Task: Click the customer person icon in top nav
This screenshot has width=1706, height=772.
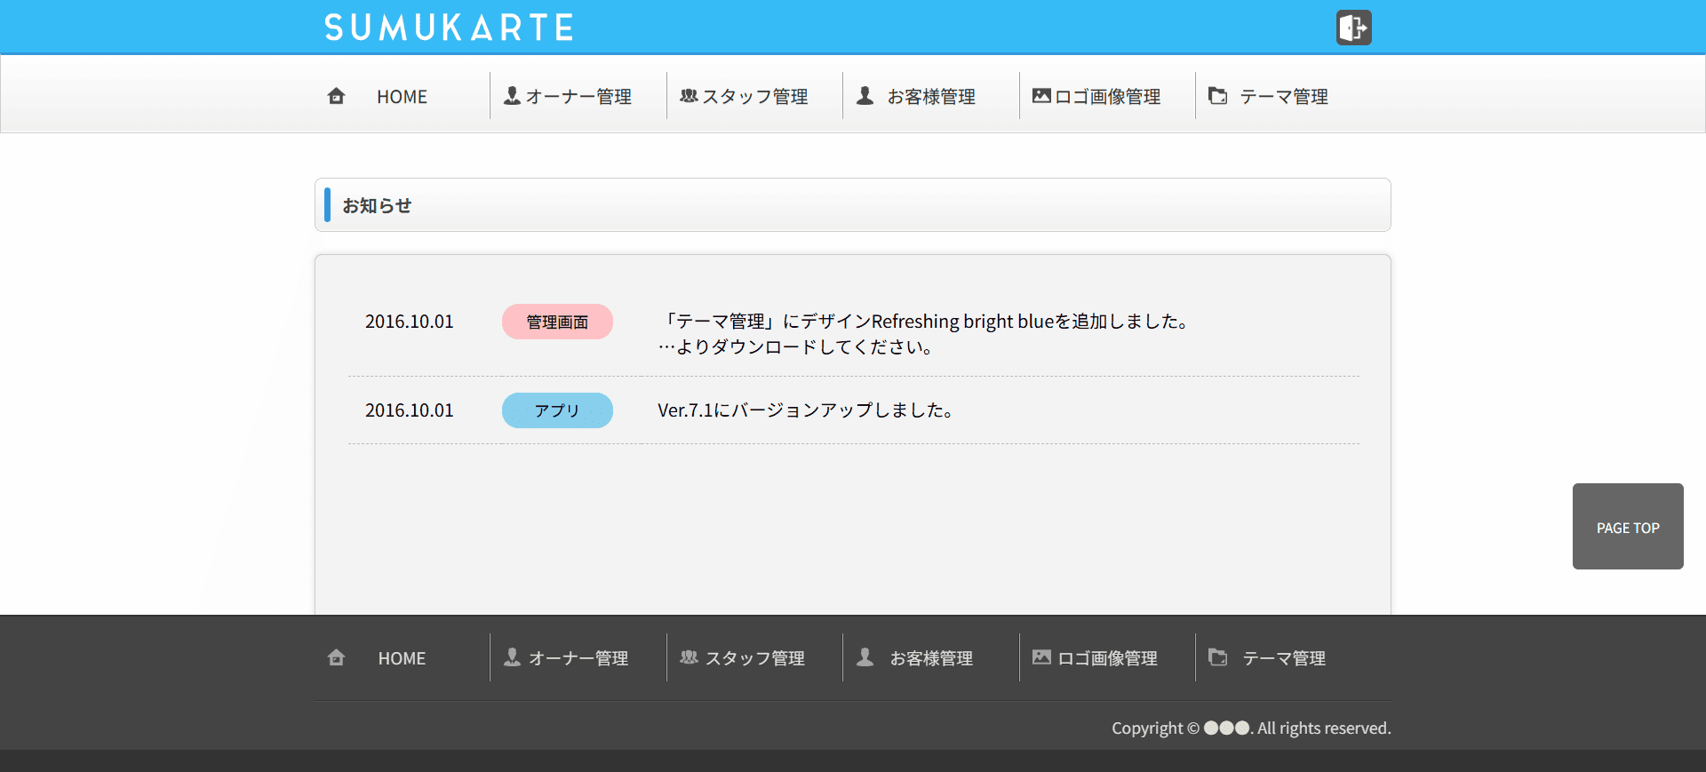Action: tap(865, 96)
